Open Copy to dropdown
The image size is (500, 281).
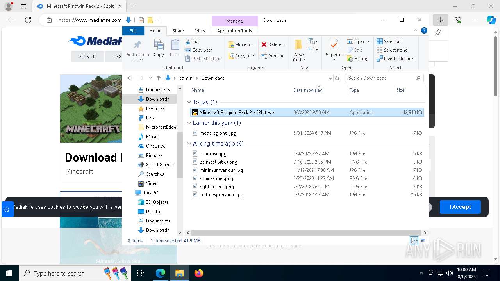[x=241, y=56]
